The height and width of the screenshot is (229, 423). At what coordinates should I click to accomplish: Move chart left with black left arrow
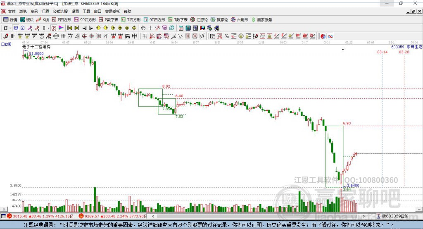84,28
